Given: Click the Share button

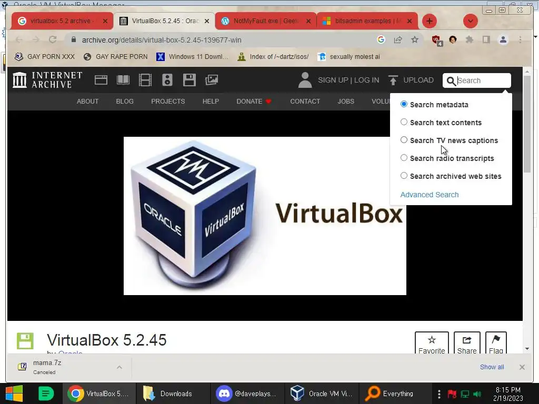Looking at the screenshot, I should (467, 343).
